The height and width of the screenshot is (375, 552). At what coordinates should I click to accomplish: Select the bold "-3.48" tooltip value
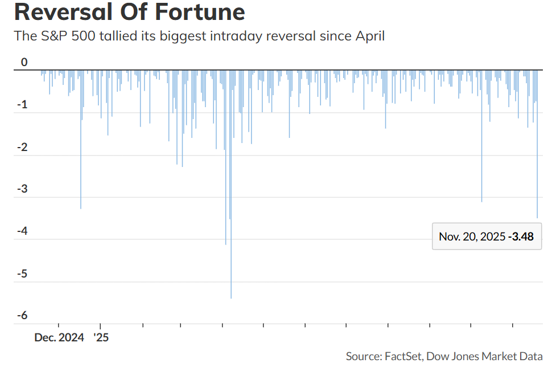pyautogui.click(x=521, y=237)
